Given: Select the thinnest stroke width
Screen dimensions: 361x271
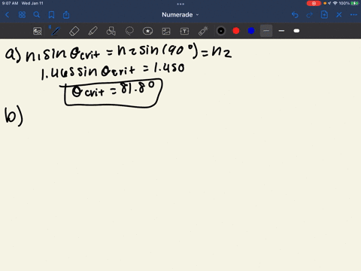Looking at the screenshot, I should (266, 31).
